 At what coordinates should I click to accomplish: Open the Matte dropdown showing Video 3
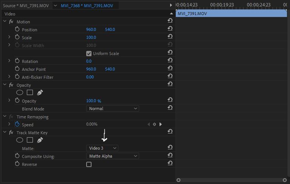pyautogui.click(x=102, y=148)
